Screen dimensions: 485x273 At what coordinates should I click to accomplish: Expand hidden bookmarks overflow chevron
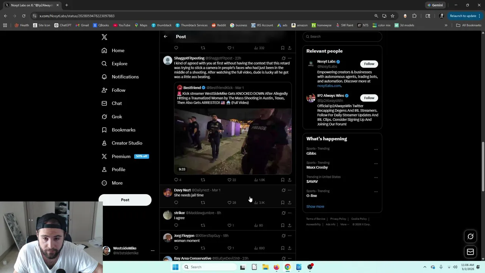pos(446,25)
